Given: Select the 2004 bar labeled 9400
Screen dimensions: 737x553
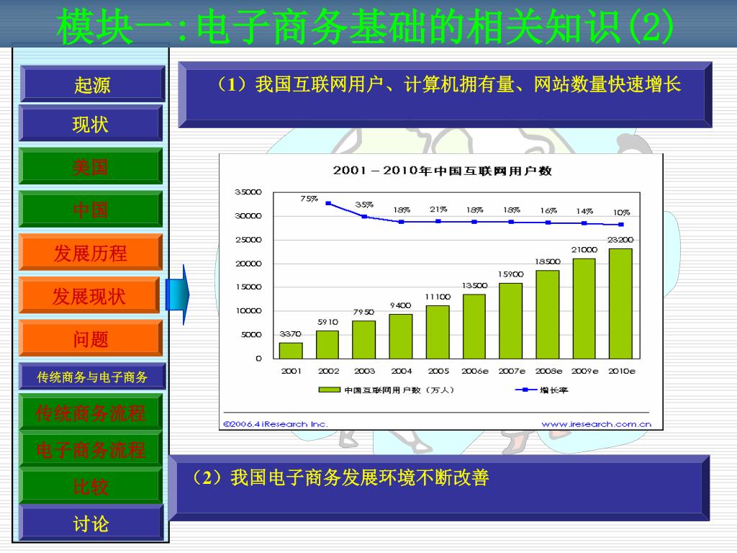Looking at the screenshot, I should [401, 336].
